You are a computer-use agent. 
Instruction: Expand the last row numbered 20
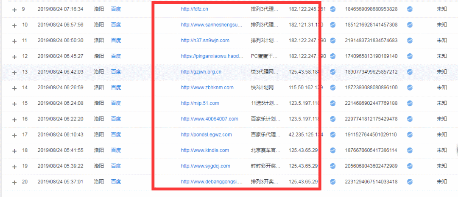(x=14, y=183)
